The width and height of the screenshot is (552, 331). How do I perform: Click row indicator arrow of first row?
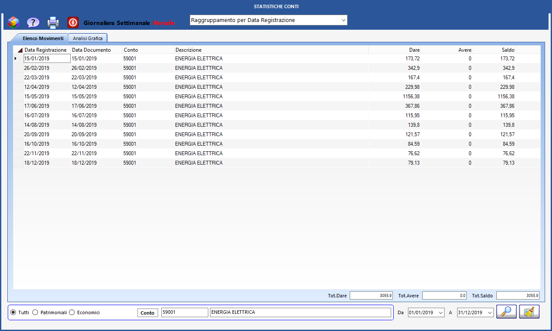[x=16, y=59]
